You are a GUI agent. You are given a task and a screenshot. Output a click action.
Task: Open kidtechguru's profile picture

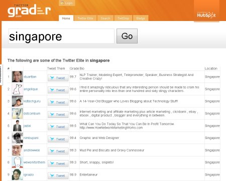tap(17, 101)
